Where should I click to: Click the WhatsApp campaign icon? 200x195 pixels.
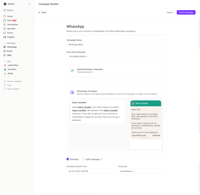[x=5, y=47]
